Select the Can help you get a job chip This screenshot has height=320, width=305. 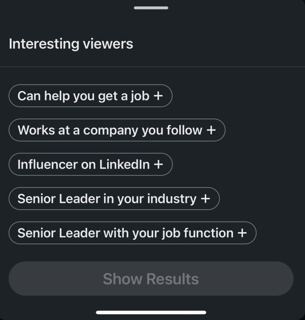click(x=91, y=96)
